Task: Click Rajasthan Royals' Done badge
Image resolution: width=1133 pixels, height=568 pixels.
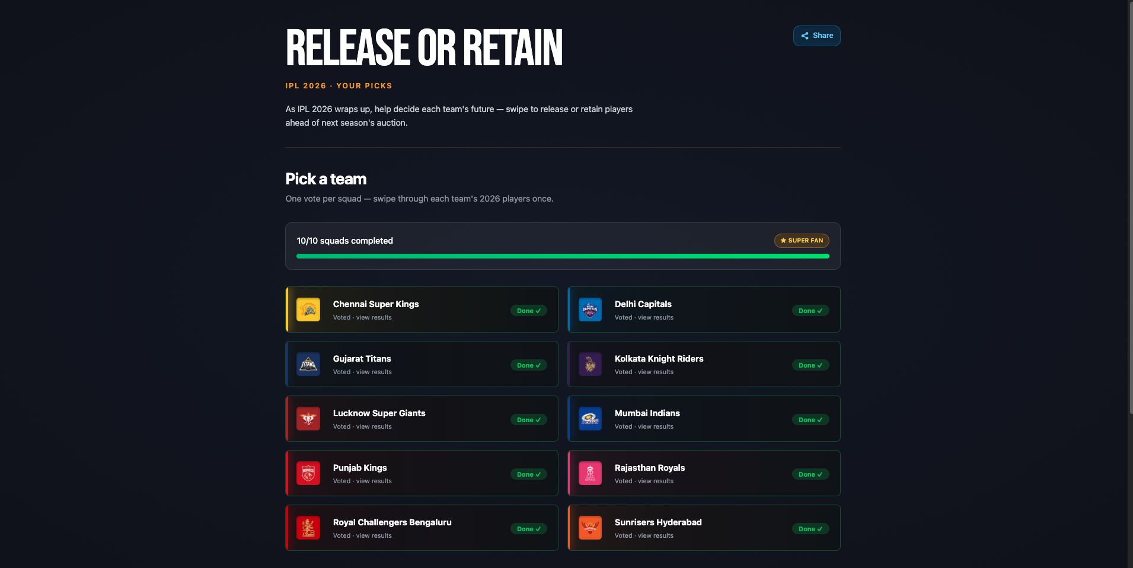Action: [x=810, y=474]
